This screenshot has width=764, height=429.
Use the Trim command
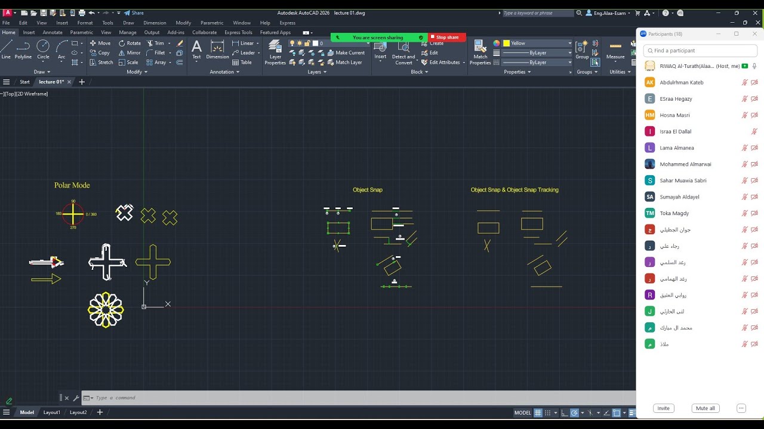tap(155, 43)
